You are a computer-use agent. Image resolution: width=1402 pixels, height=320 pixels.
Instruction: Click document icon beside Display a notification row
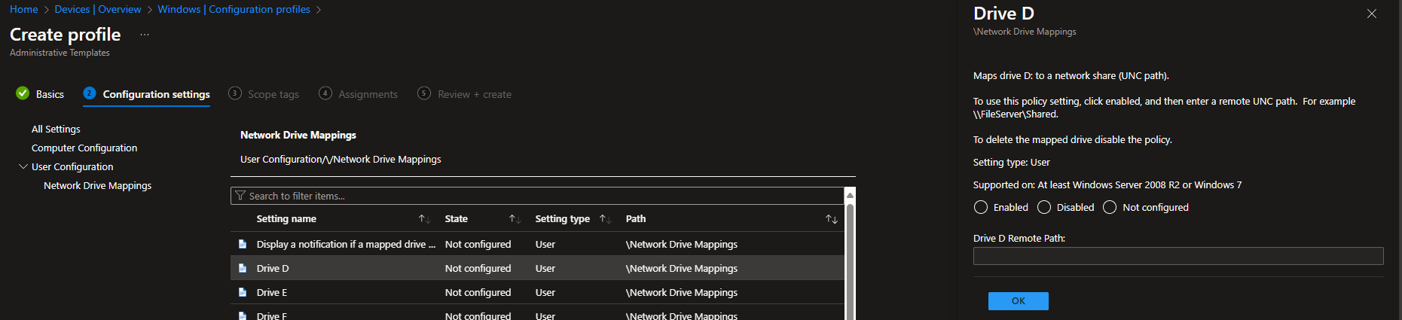tap(243, 244)
